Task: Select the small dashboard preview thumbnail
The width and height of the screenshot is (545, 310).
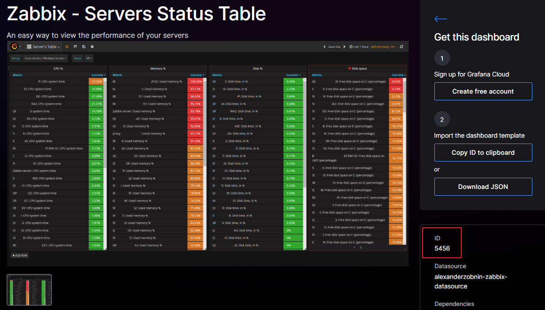Action: (29, 290)
